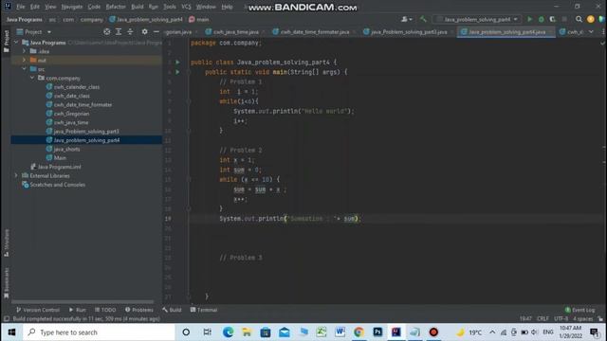The width and height of the screenshot is (607, 341).
Task: Click run gutter icon beside main method
Action: (177, 72)
